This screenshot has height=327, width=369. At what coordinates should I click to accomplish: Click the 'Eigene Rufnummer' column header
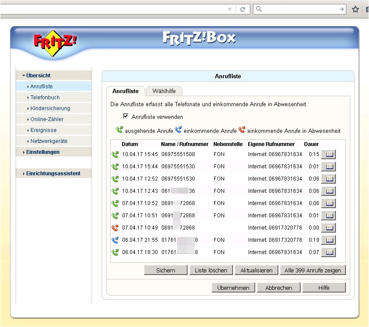tap(271, 144)
